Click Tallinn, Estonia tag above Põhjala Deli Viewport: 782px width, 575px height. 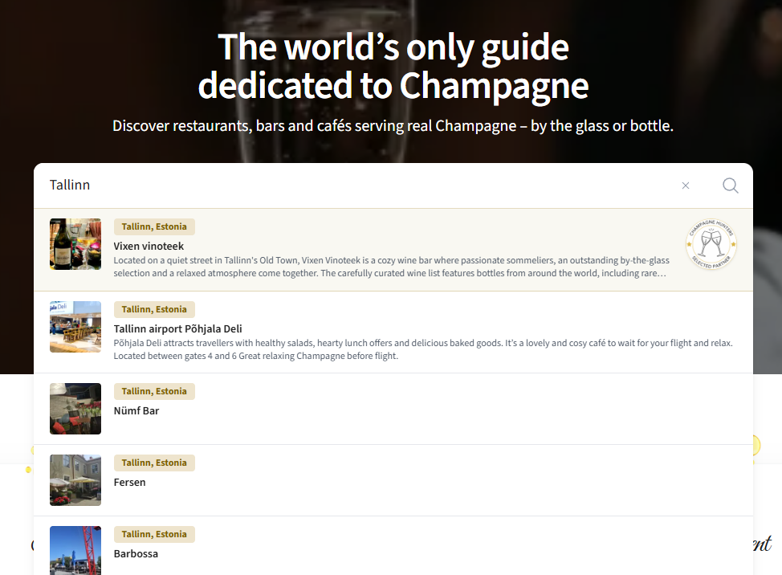154,309
